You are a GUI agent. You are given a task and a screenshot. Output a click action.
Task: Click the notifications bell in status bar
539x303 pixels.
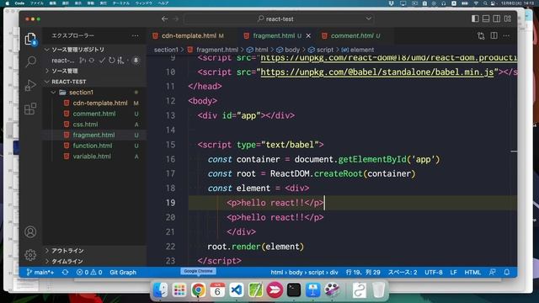(507, 273)
